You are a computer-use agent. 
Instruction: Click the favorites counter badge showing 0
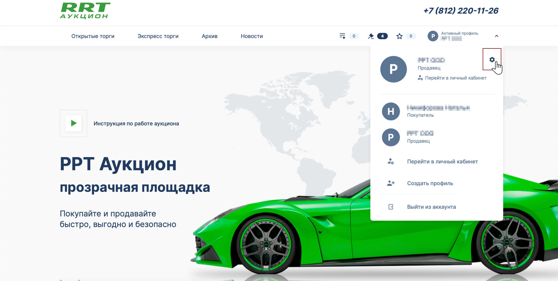tap(411, 36)
